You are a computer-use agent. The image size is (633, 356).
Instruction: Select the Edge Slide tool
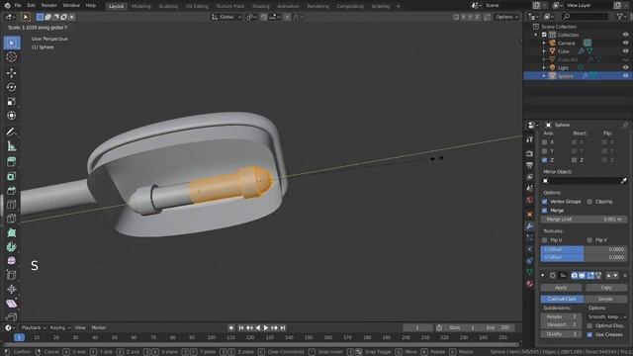pos(11,275)
